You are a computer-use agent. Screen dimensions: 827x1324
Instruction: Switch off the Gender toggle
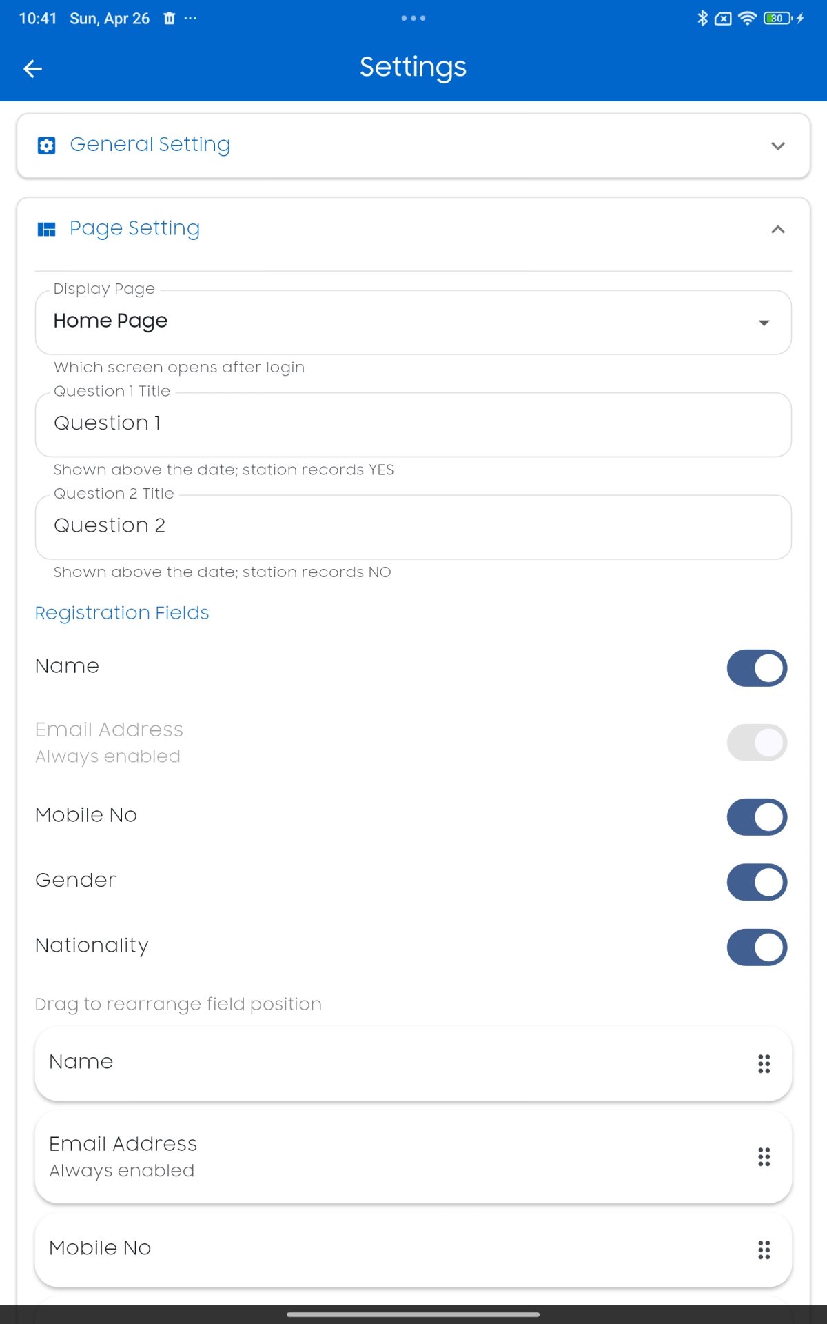click(x=757, y=882)
